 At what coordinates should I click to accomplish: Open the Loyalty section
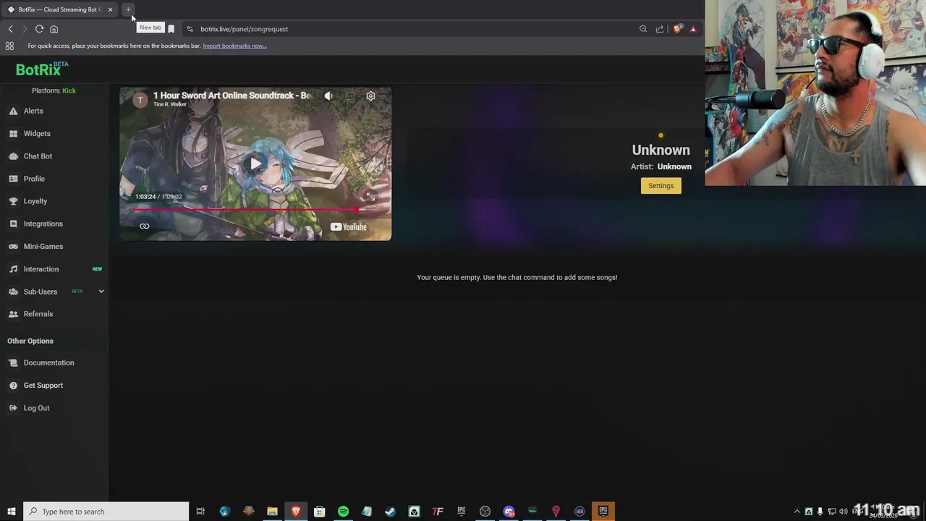coord(35,201)
